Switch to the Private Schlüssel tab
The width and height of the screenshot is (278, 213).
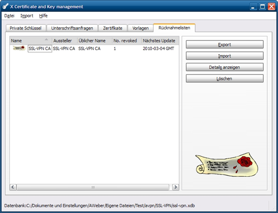pyautogui.click(x=25, y=28)
